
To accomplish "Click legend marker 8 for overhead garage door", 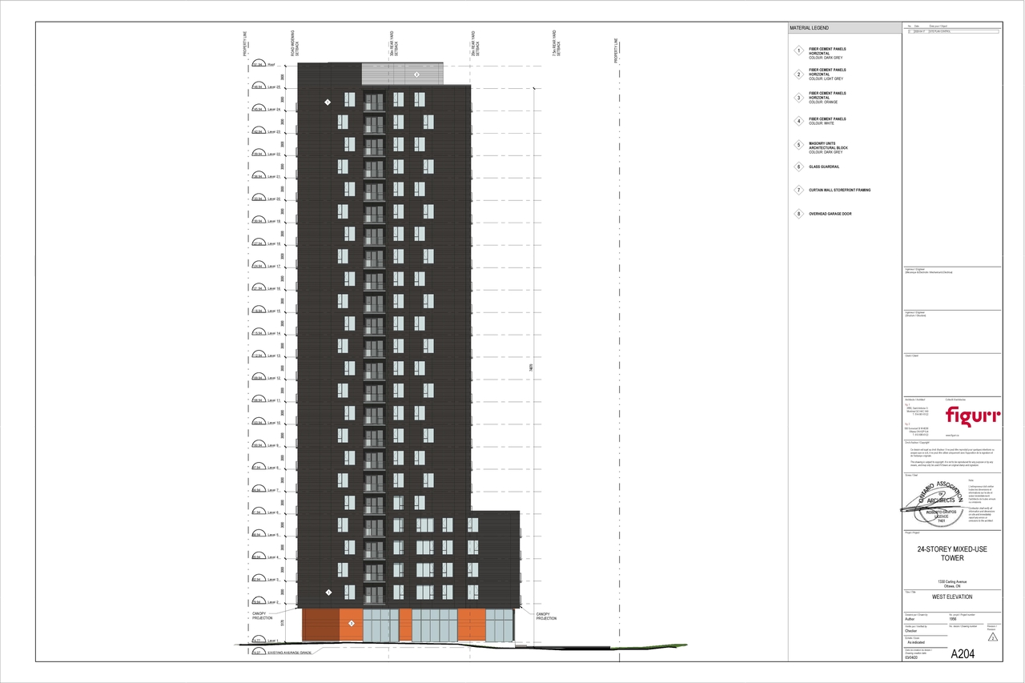I will point(798,215).
